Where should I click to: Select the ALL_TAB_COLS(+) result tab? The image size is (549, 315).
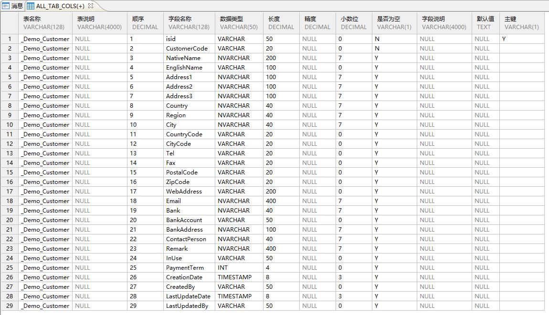(60, 6)
